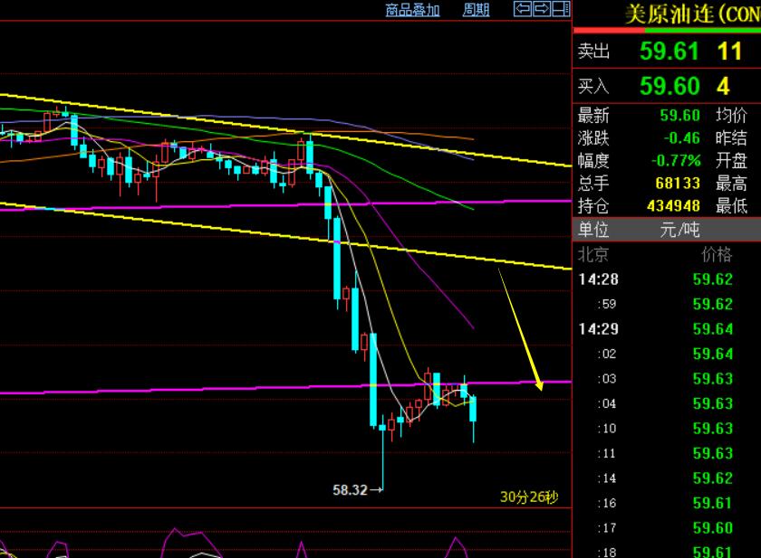Click the 均价 label
The image size is (761, 558).
click(731, 115)
